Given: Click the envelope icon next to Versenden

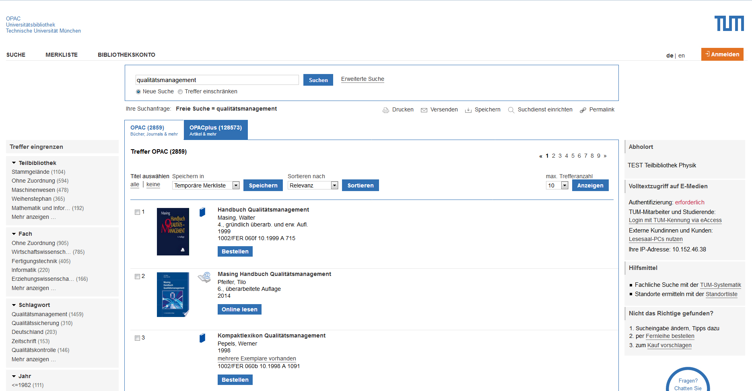Looking at the screenshot, I should [424, 110].
